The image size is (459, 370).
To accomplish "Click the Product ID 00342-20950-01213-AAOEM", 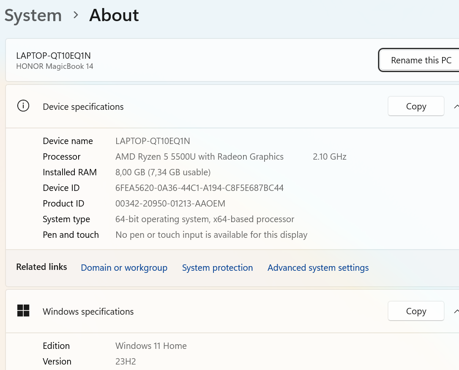I will 170,204.
